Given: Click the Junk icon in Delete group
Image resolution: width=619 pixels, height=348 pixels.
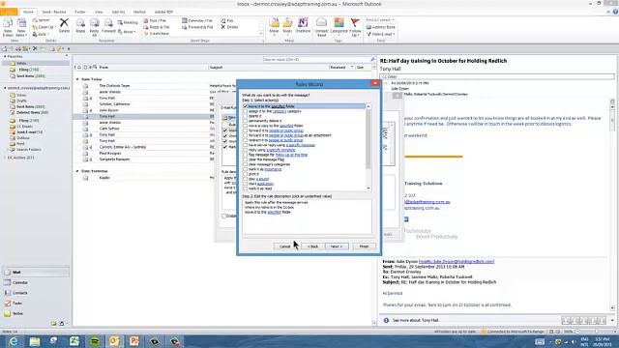Looking at the screenshot, I should (x=35, y=35).
